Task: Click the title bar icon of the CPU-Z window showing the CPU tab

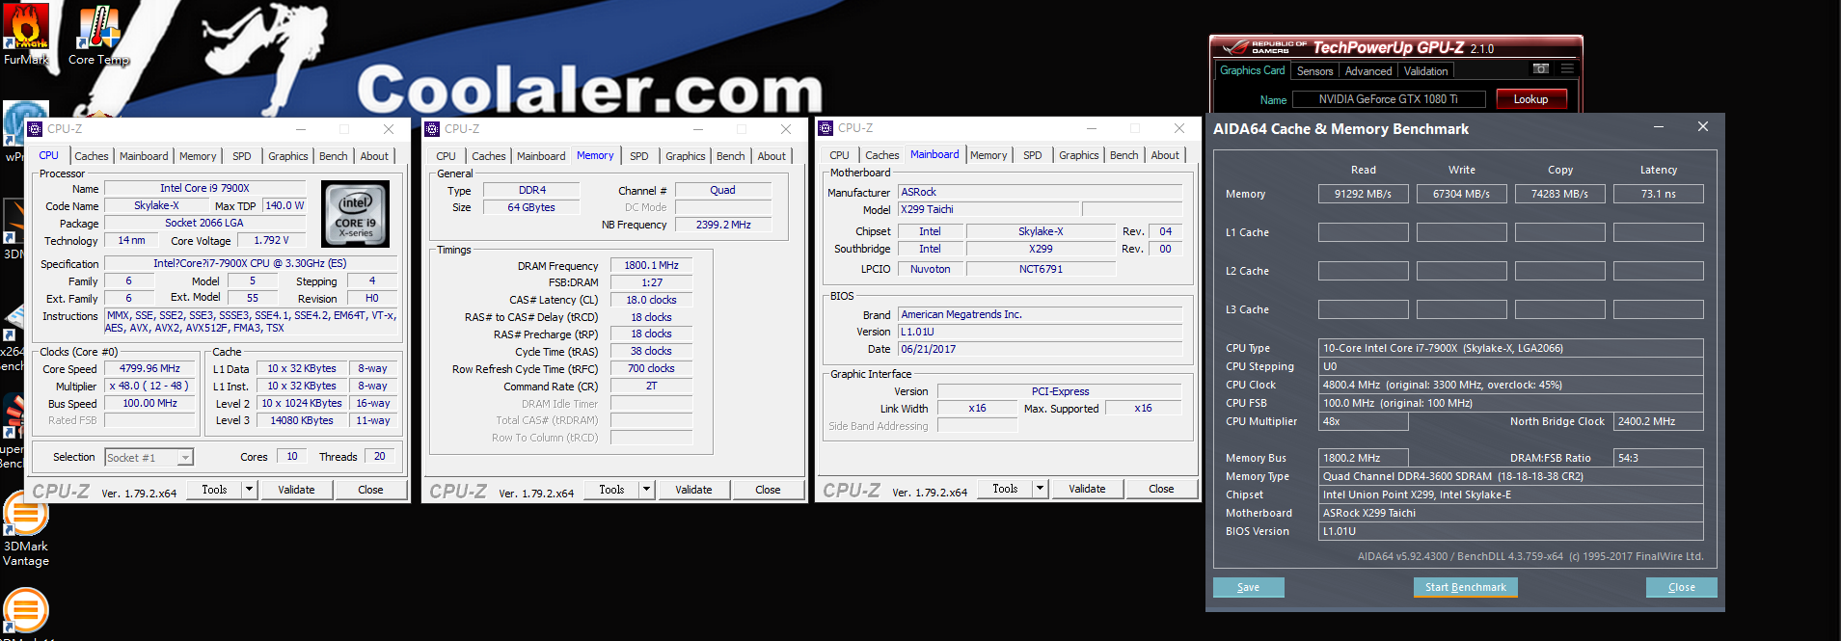Action: tap(36, 129)
